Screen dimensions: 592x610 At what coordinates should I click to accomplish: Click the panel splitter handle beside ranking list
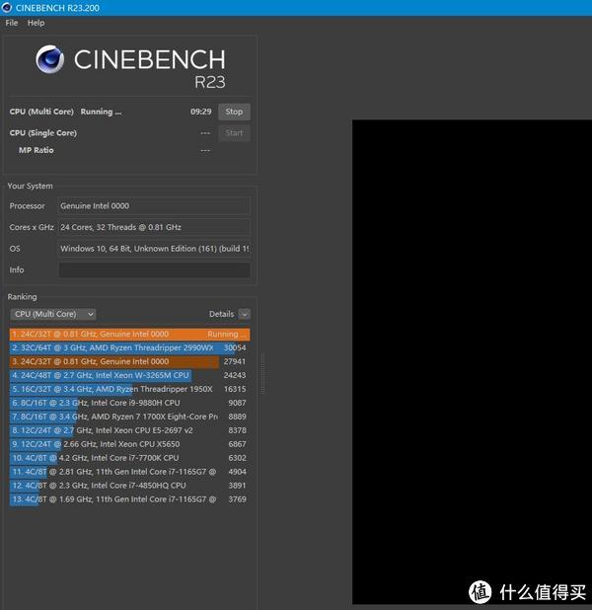click(262, 373)
